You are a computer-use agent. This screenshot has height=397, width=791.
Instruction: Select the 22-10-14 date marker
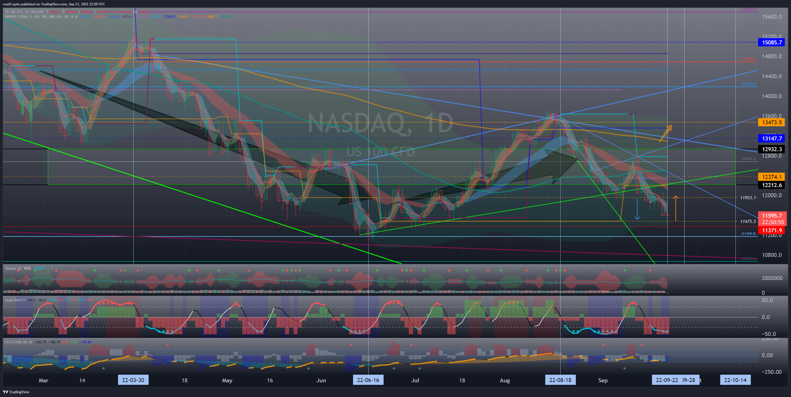735,380
